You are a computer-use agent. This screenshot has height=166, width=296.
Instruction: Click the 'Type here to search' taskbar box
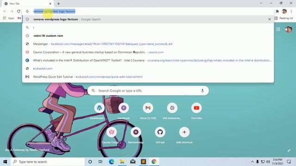(48, 162)
